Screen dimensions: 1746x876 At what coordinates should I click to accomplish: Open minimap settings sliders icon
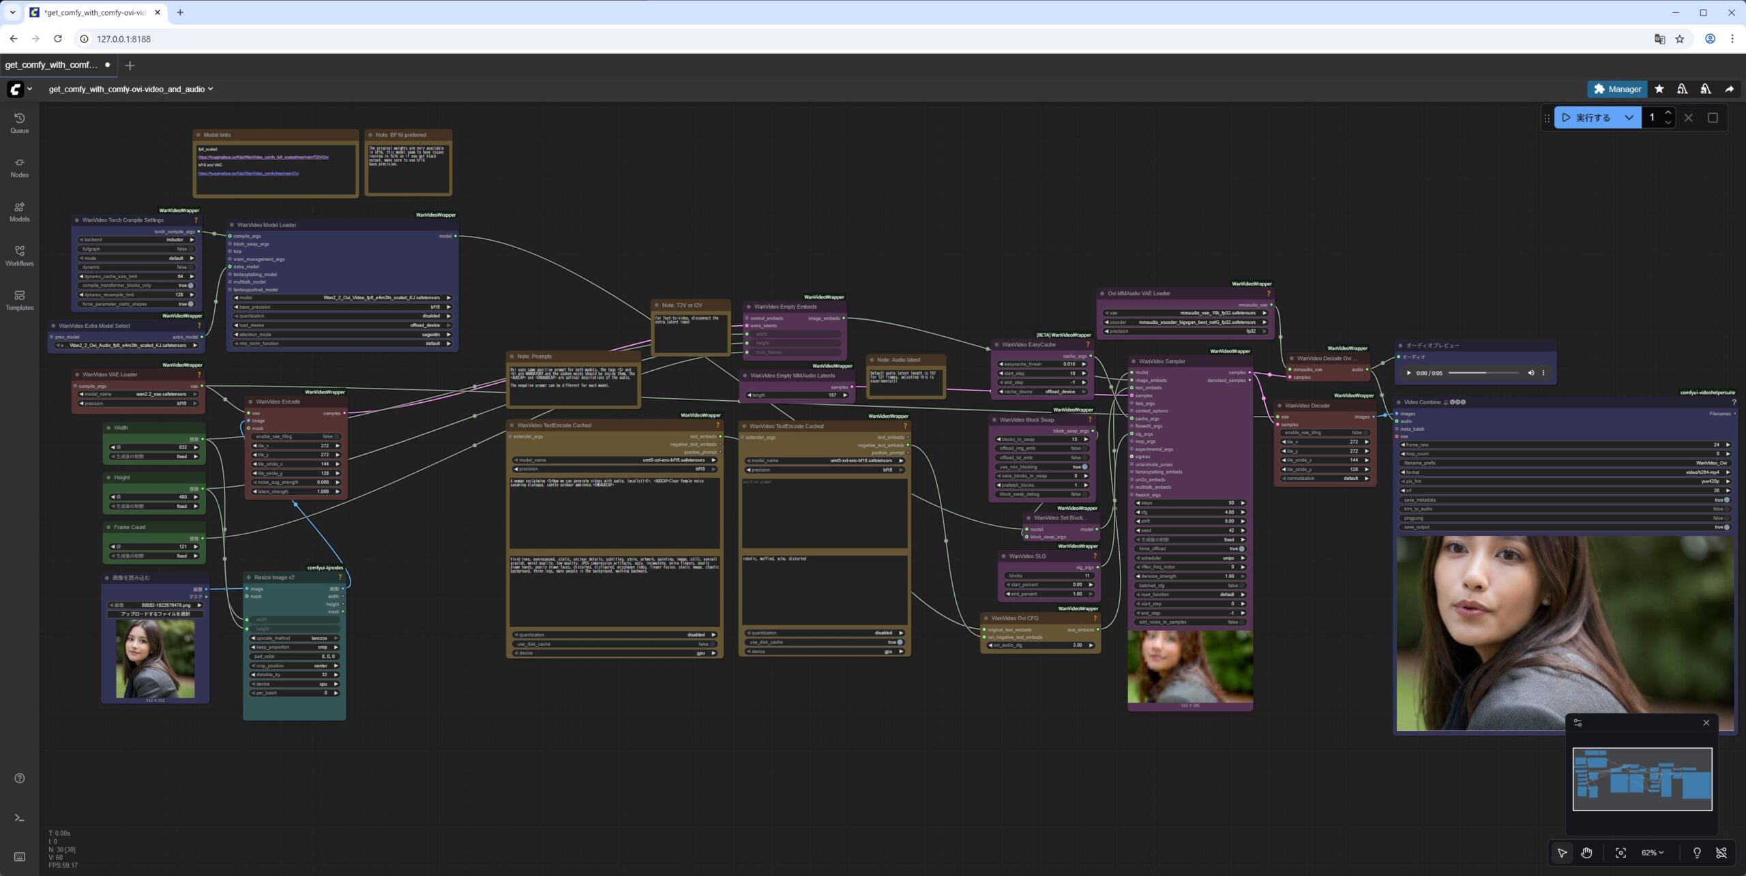1578,723
